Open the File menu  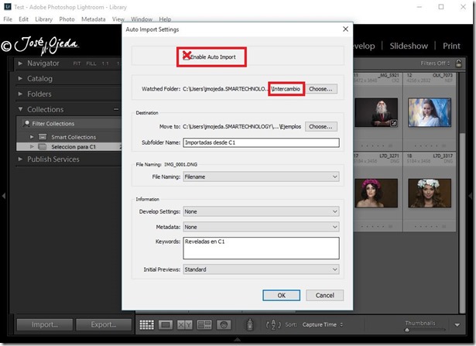coord(8,19)
